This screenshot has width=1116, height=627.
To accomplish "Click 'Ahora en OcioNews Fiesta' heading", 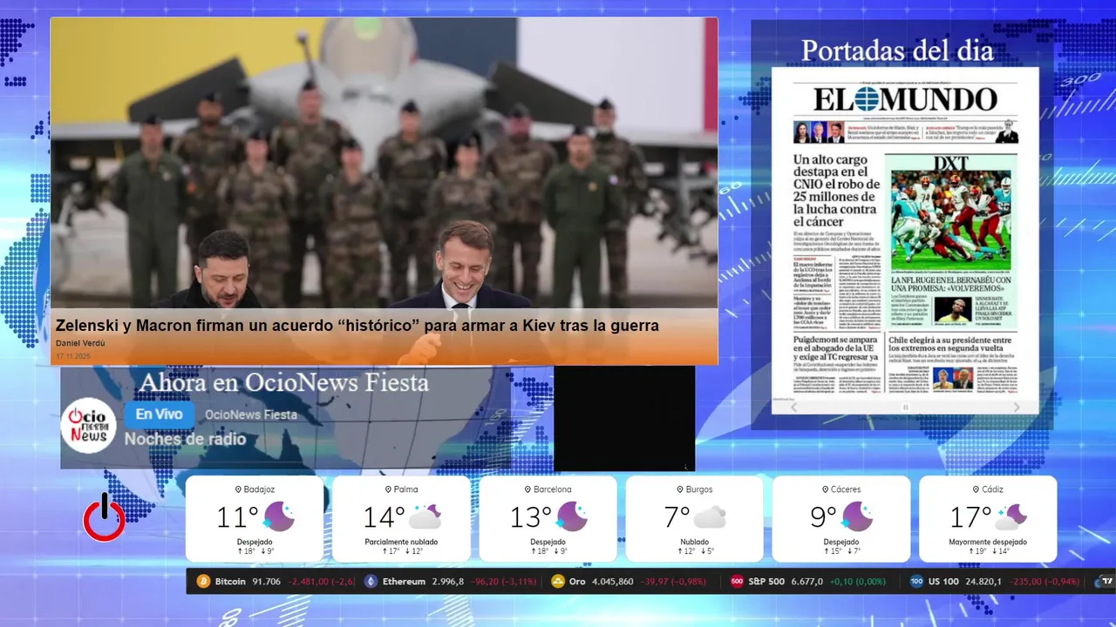I will (284, 382).
